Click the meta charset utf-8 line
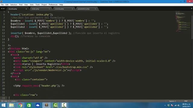 click(x=30, y=58)
